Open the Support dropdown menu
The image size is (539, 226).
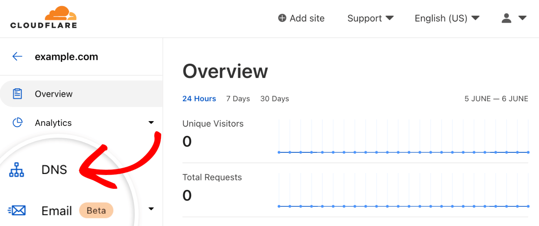(x=370, y=18)
